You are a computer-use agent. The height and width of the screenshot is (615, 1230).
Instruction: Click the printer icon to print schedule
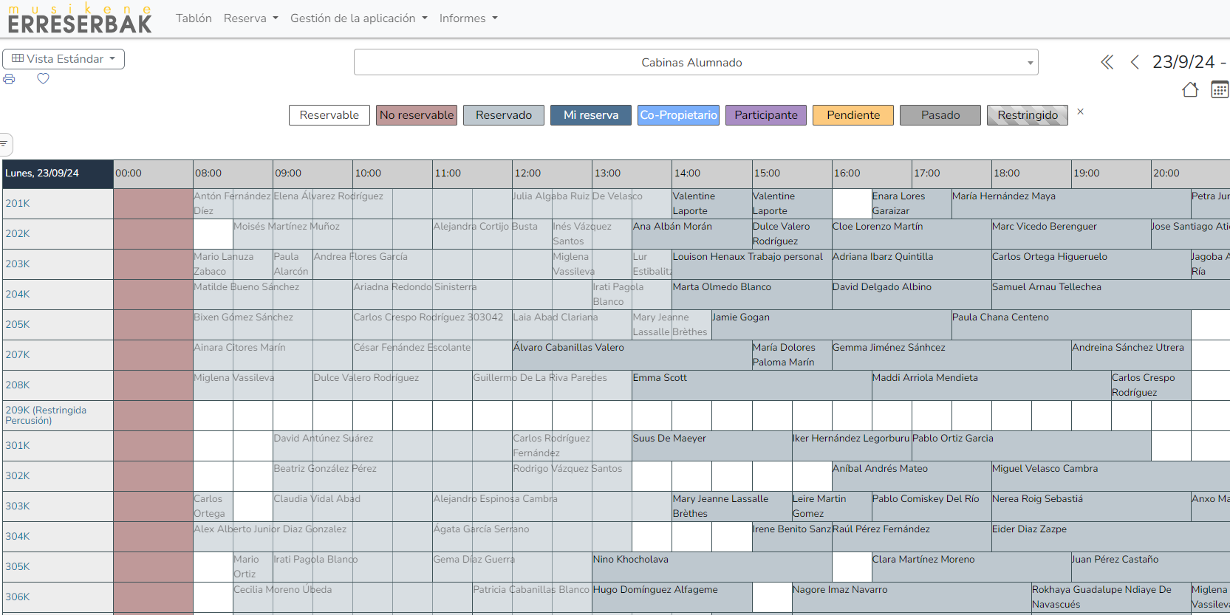pyautogui.click(x=9, y=79)
